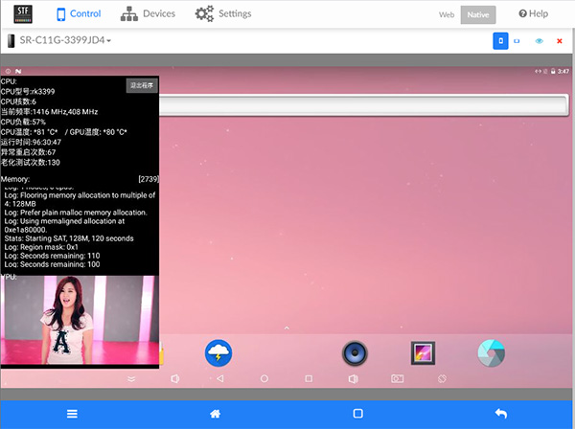
Task: Switch to Web mode
Action: (447, 14)
